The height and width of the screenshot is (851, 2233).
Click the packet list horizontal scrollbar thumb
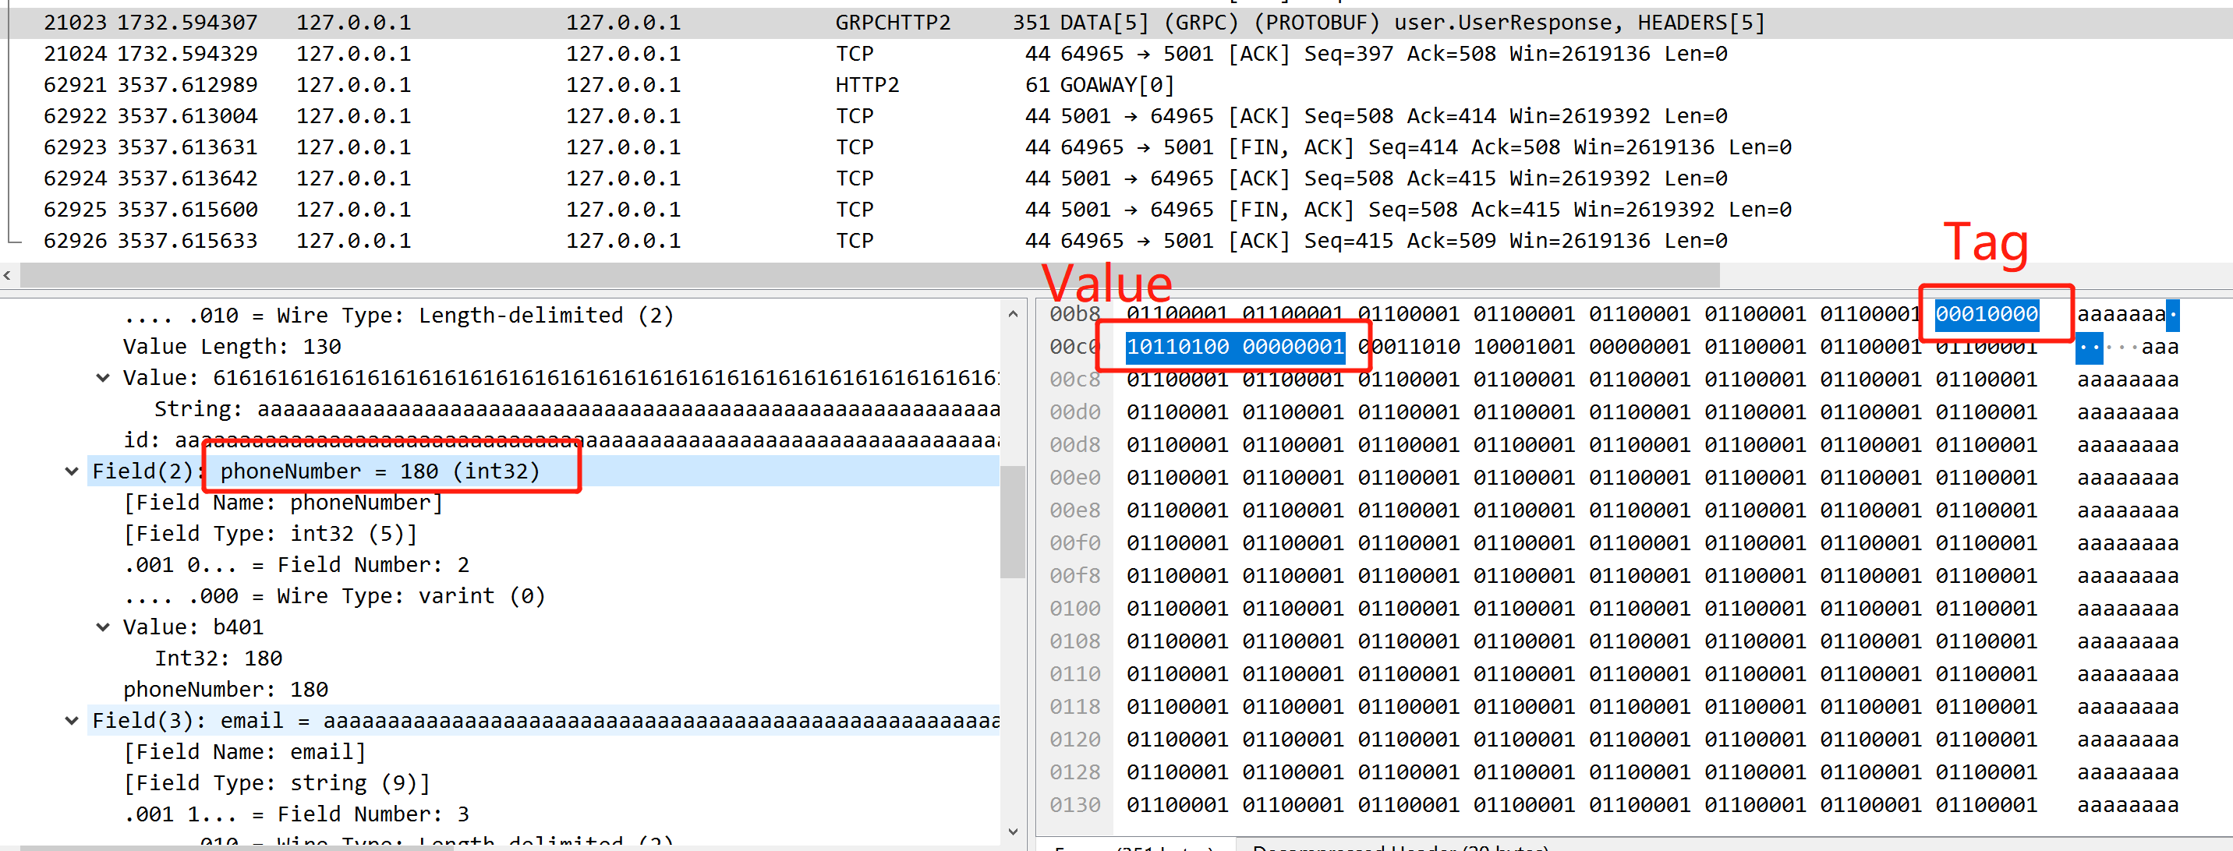click(x=869, y=276)
